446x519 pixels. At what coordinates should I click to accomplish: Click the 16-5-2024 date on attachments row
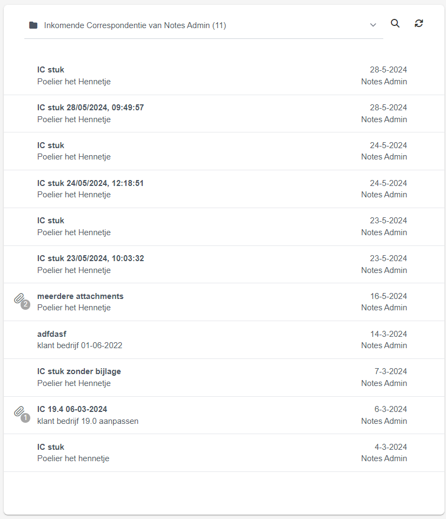pos(389,296)
